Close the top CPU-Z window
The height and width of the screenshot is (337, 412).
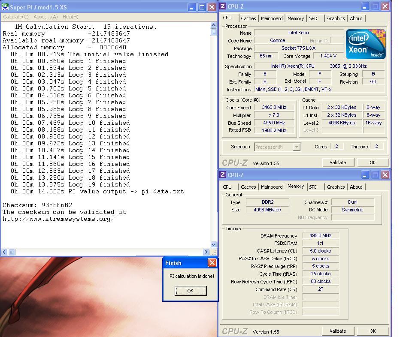click(x=385, y=6)
